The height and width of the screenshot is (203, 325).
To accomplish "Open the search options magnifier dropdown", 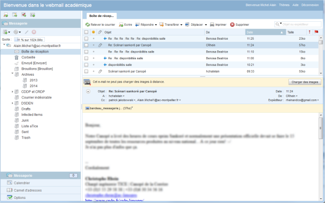I will (x=279, y=24).
